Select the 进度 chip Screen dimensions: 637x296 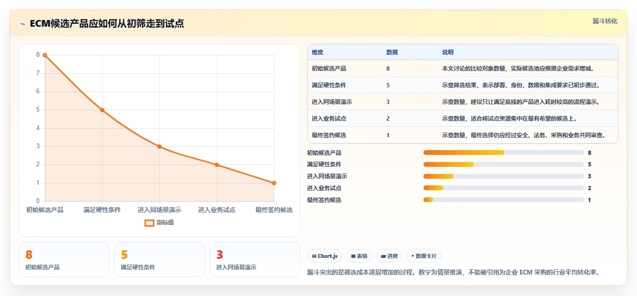[x=389, y=256]
